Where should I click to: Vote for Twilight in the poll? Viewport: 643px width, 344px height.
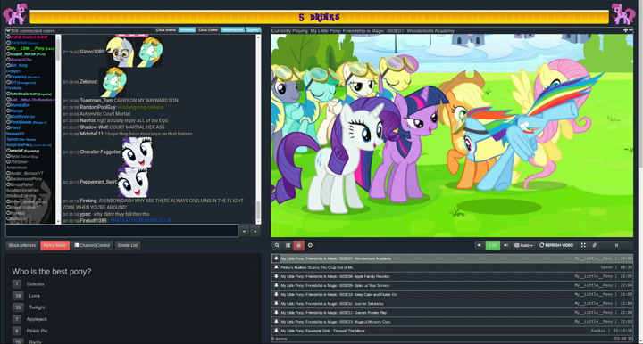[x=18, y=307]
